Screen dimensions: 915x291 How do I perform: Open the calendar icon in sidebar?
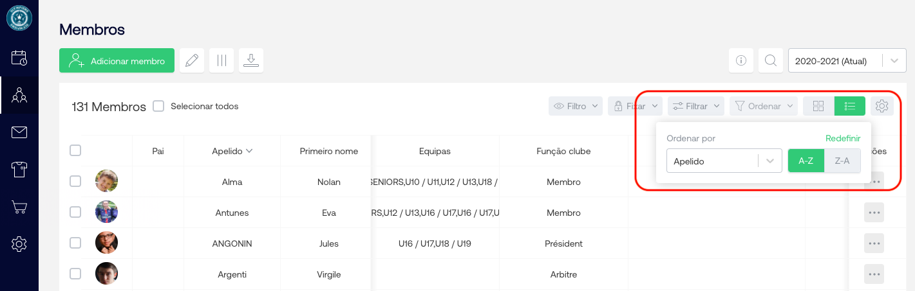[x=19, y=58]
